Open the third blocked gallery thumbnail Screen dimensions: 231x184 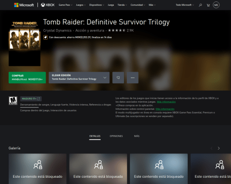pyautogui.click(x=159, y=169)
